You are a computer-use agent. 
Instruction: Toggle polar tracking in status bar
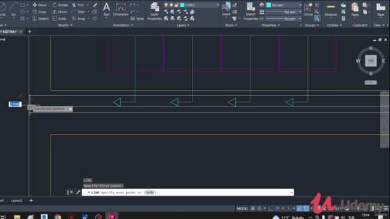coord(277,208)
